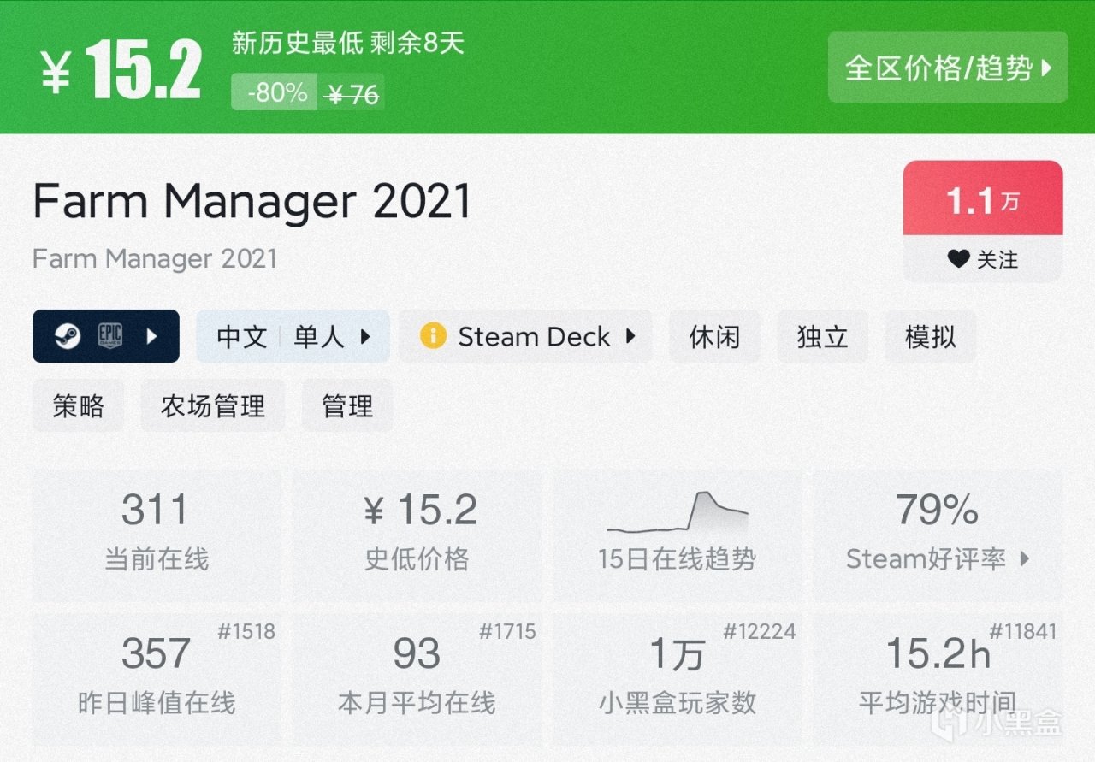Open Steam好评率 review details

tap(938, 534)
